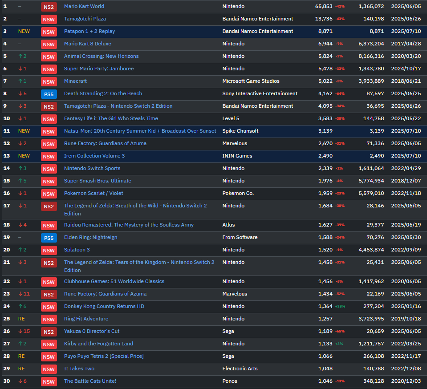The image size is (427, 389).
Task: Click the PS5 badge beside Elden Ring: Nightreign
Action: click(49, 238)
